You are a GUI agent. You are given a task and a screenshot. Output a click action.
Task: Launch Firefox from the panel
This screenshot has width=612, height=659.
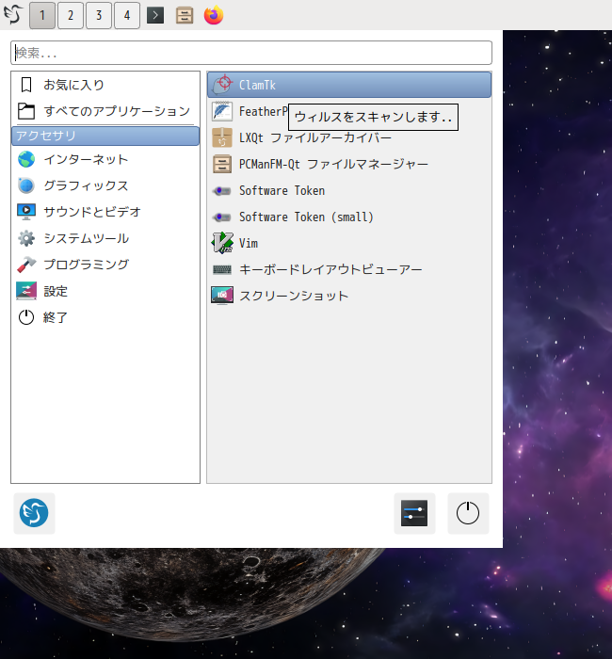pyautogui.click(x=214, y=15)
